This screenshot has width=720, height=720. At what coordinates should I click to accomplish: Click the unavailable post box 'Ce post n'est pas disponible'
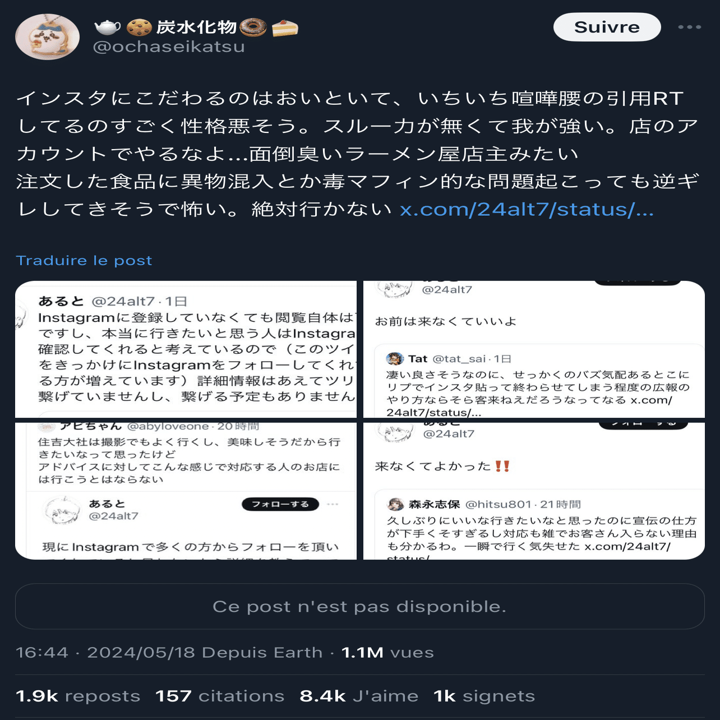tap(360, 606)
